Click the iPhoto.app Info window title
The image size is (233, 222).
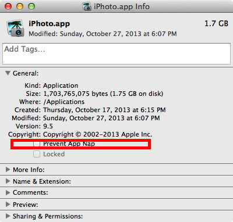click(122, 6)
